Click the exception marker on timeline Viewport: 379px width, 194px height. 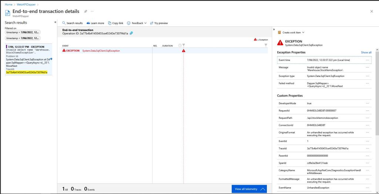pyautogui.click(x=183, y=50)
